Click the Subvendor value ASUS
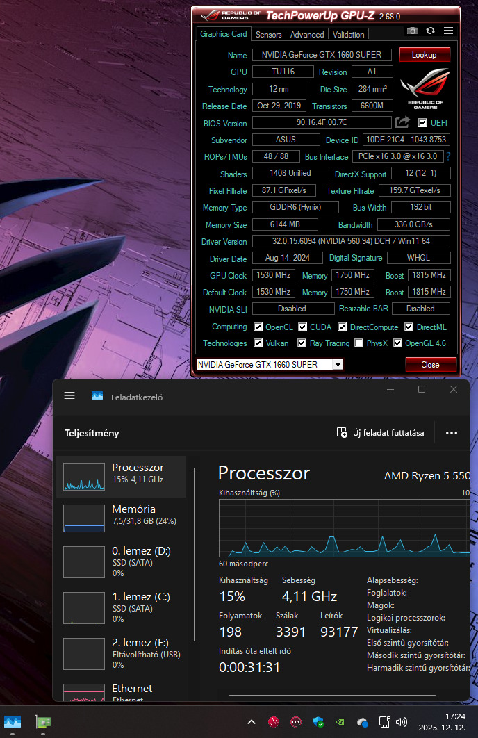The height and width of the screenshot is (738, 478). pos(286,140)
